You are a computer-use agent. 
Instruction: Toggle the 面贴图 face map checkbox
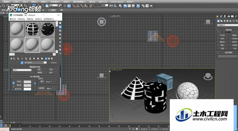36,73
